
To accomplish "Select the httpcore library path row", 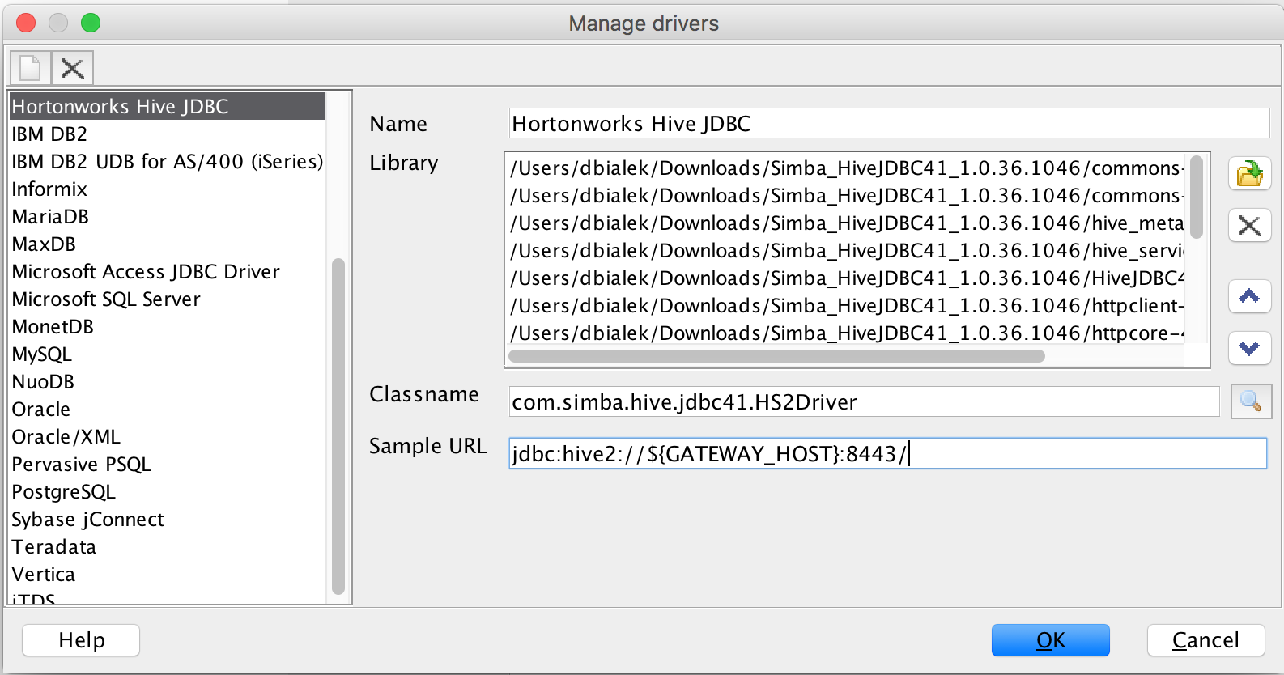I will click(845, 333).
